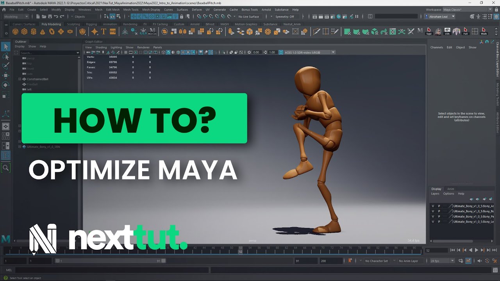Click the Squl shelf script icon
Screen dimensions: 500x281
pyautogui.click(x=429, y=32)
